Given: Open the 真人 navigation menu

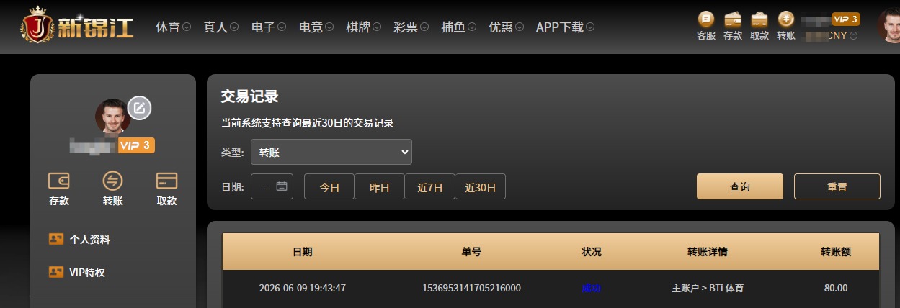Looking at the screenshot, I should [221, 27].
